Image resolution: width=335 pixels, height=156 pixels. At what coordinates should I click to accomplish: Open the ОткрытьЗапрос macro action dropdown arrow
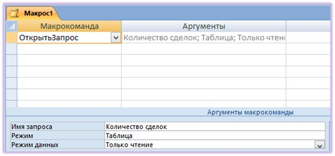116,38
